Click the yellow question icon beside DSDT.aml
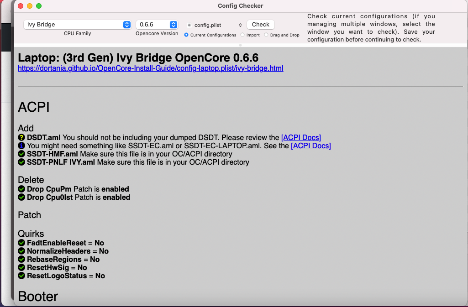The image size is (468, 307). [21, 137]
